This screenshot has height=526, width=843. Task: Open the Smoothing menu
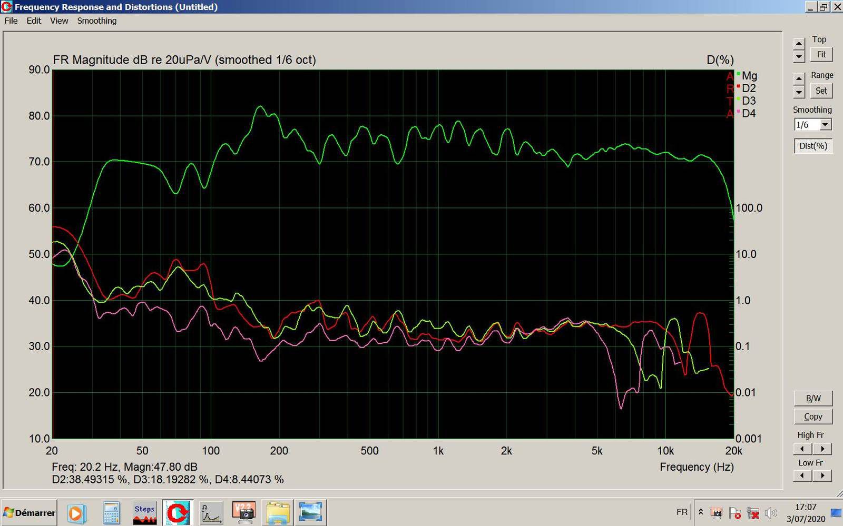click(97, 21)
